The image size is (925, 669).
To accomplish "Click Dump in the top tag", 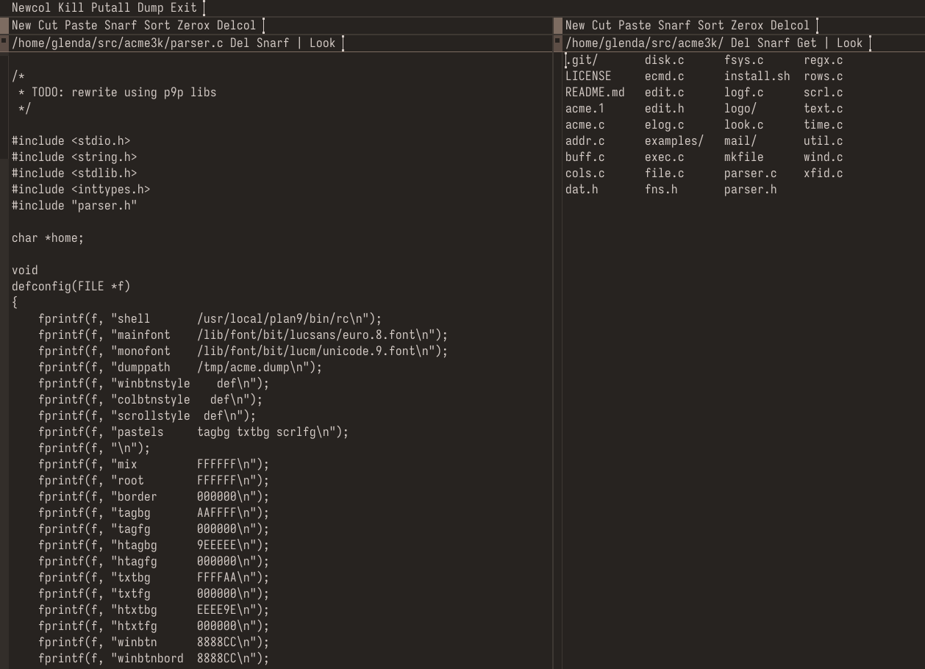I will tap(151, 8).
